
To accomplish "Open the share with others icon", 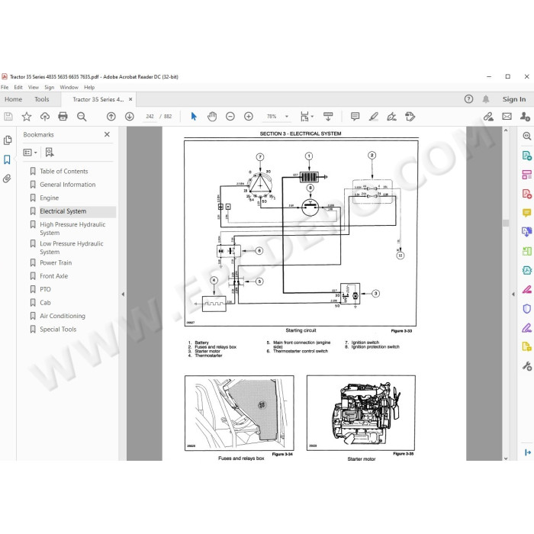I will click(525, 117).
